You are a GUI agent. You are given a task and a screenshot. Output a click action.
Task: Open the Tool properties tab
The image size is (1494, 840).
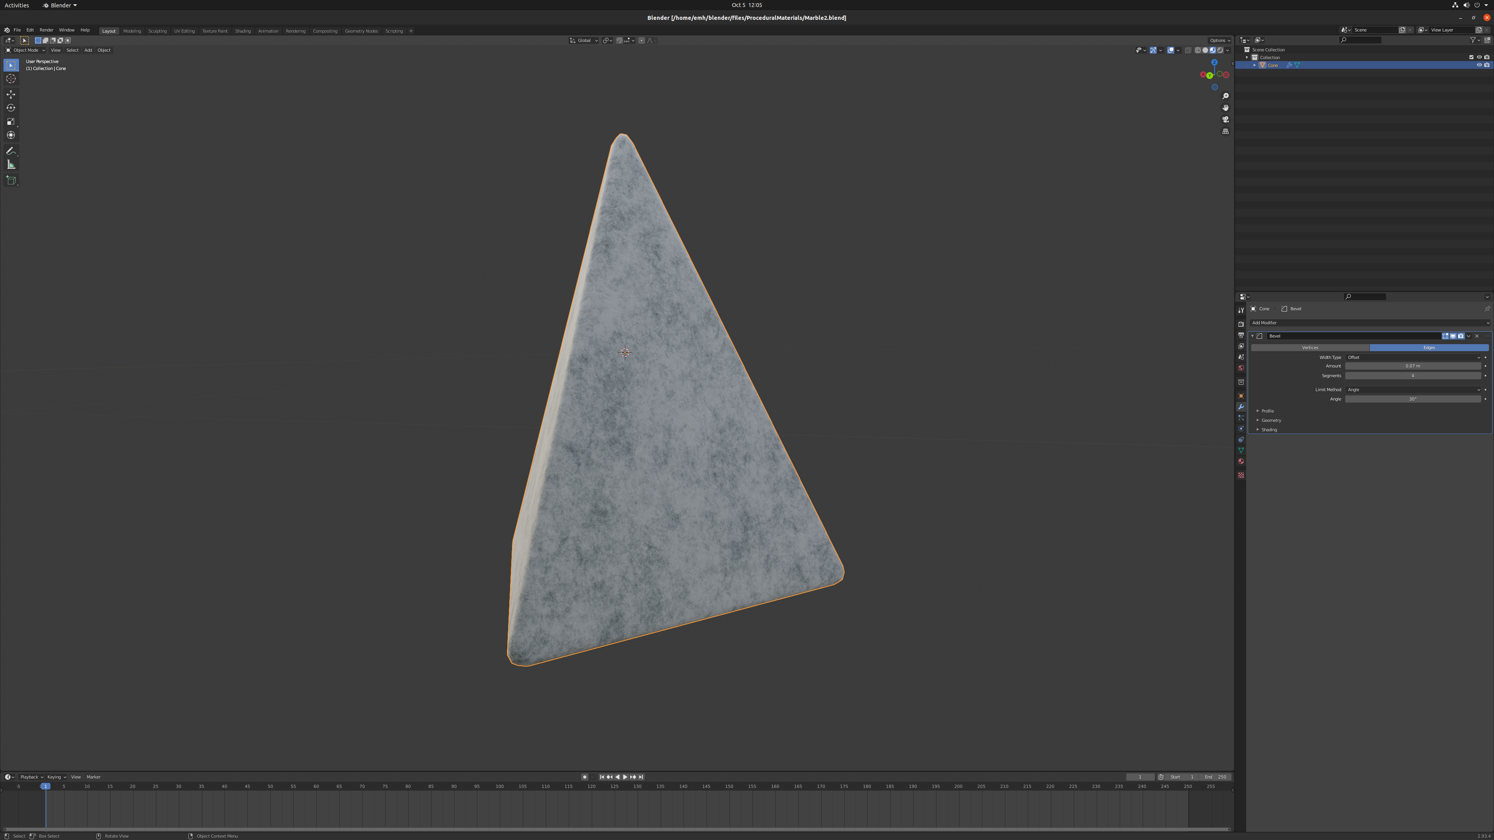click(x=1241, y=311)
